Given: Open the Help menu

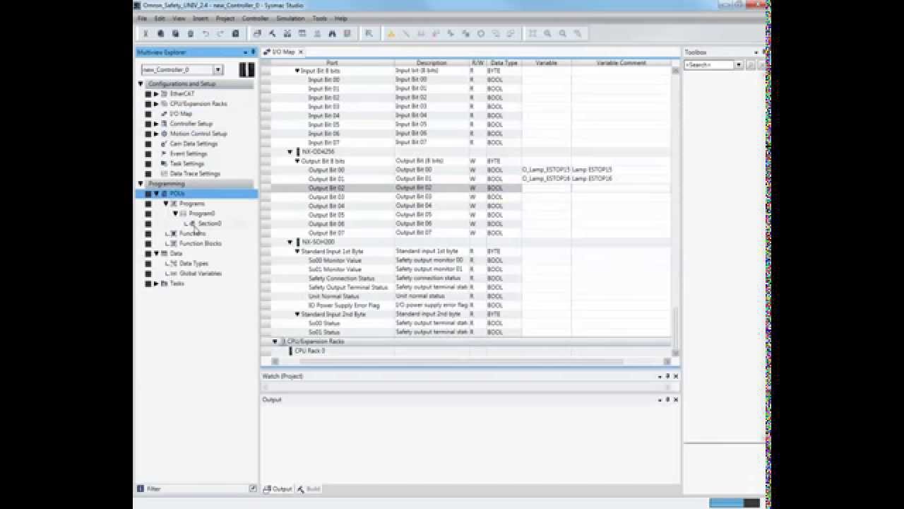Looking at the screenshot, I should (341, 18).
